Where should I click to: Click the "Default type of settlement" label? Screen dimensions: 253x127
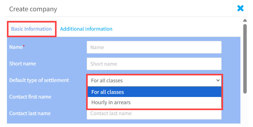click(x=39, y=80)
